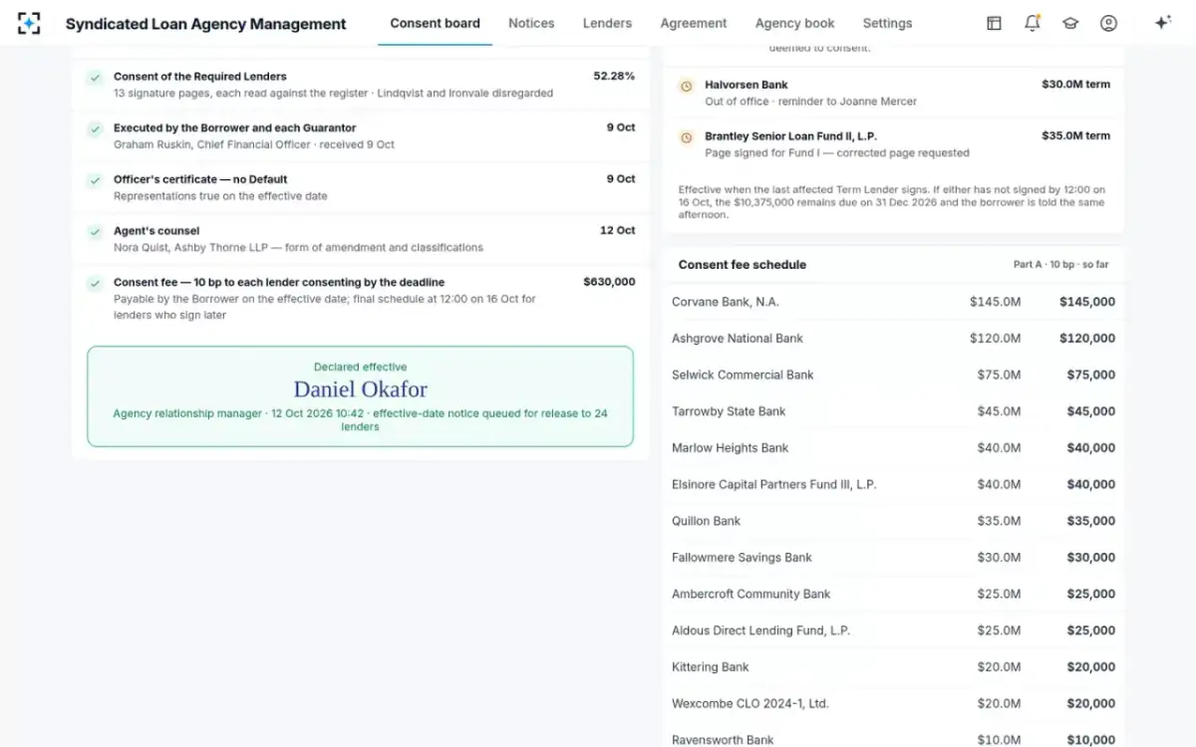Open the notifications bell
Viewport: 1196px width, 747px height.
point(1032,23)
